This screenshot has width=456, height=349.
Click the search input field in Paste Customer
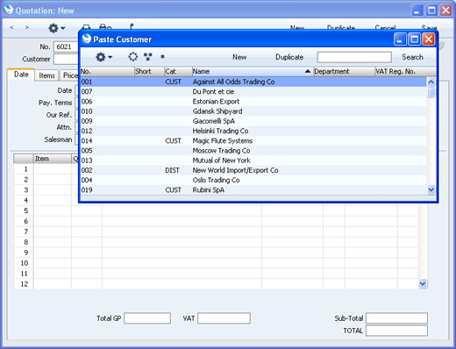point(354,57)
